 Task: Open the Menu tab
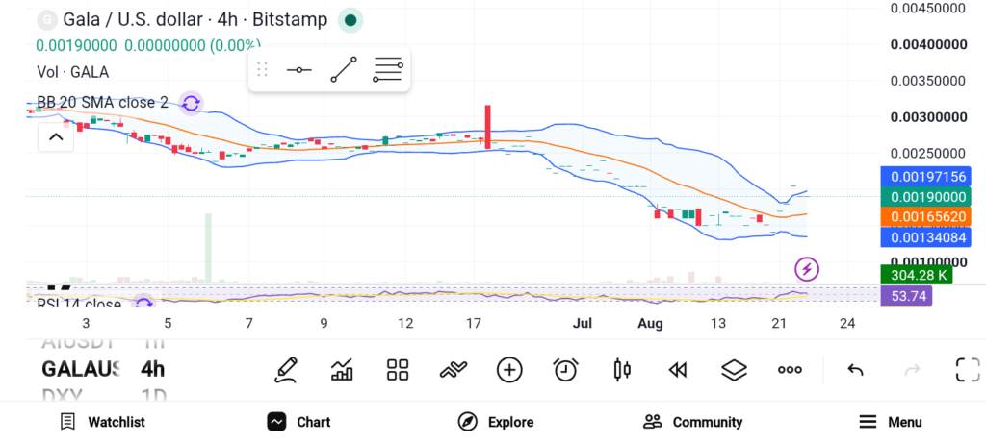890,422
